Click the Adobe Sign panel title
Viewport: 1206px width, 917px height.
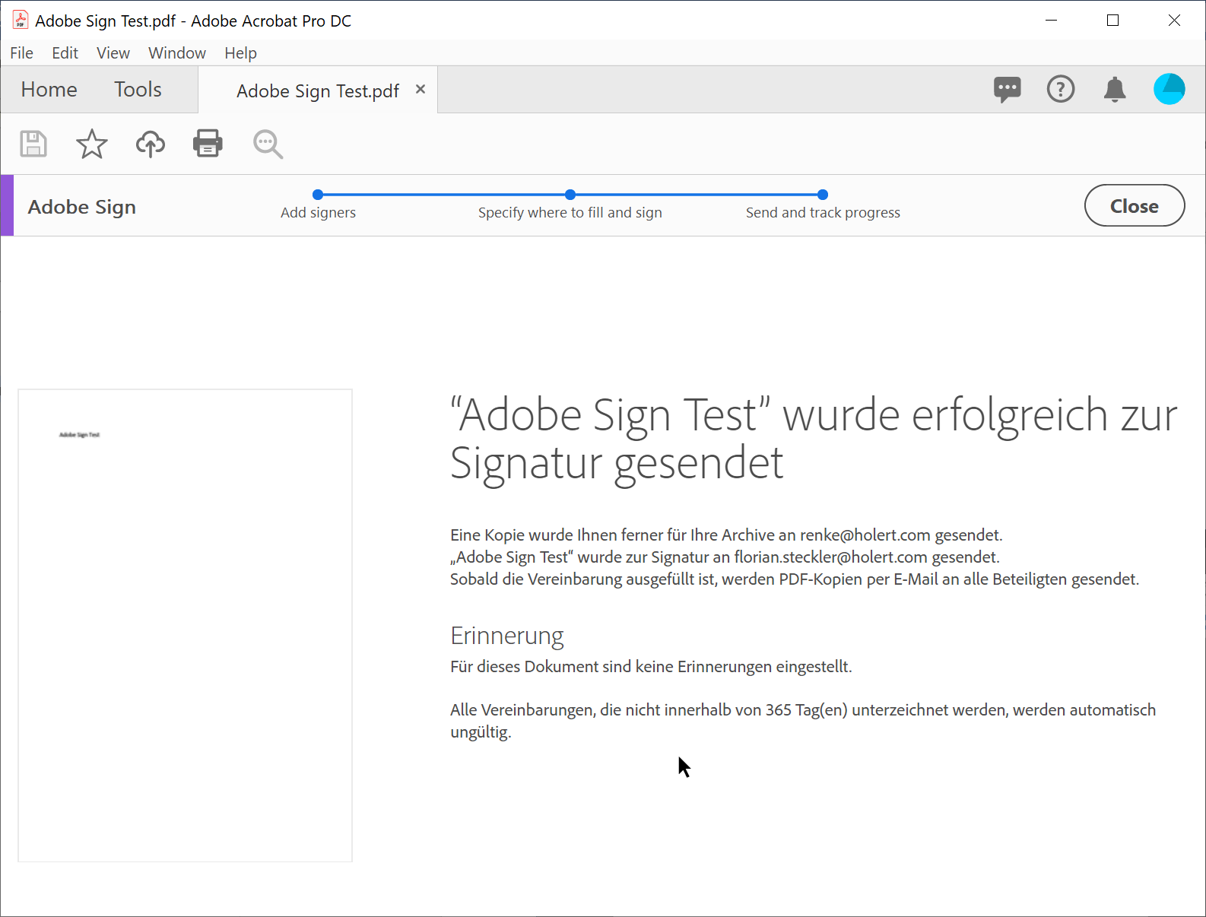[x=82, y=207]
